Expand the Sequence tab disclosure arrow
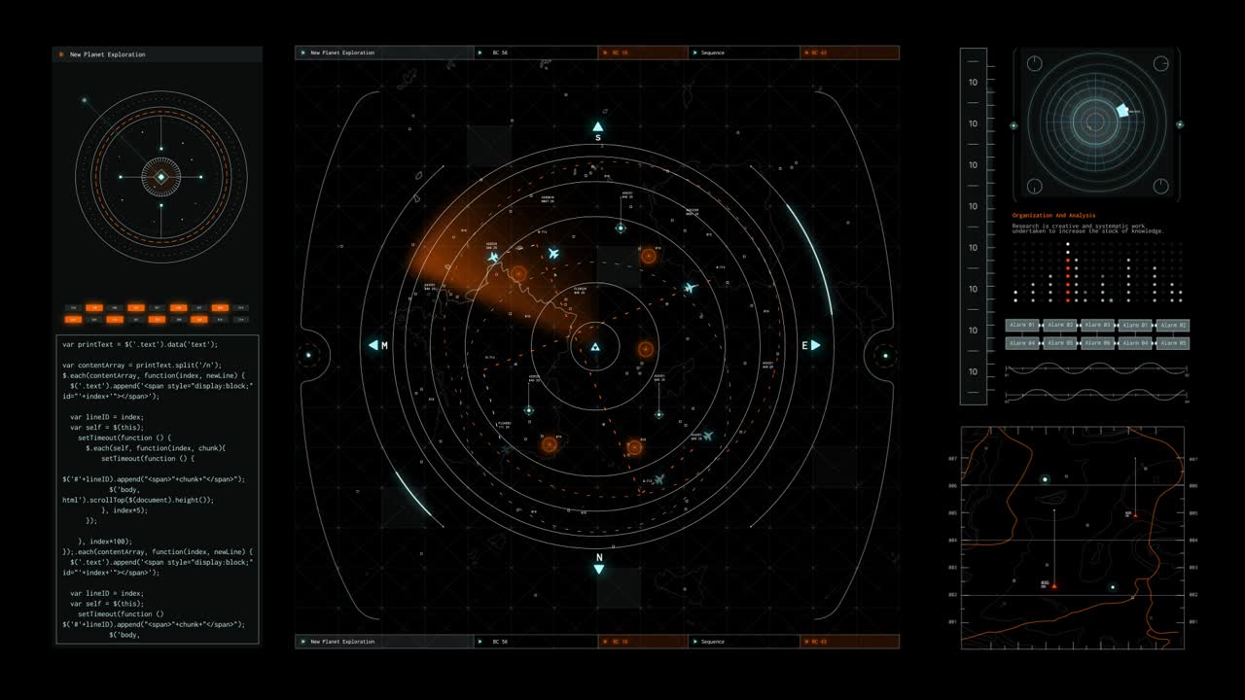Viewport: 1245px width, 700px height. click(x=695, y=52)
